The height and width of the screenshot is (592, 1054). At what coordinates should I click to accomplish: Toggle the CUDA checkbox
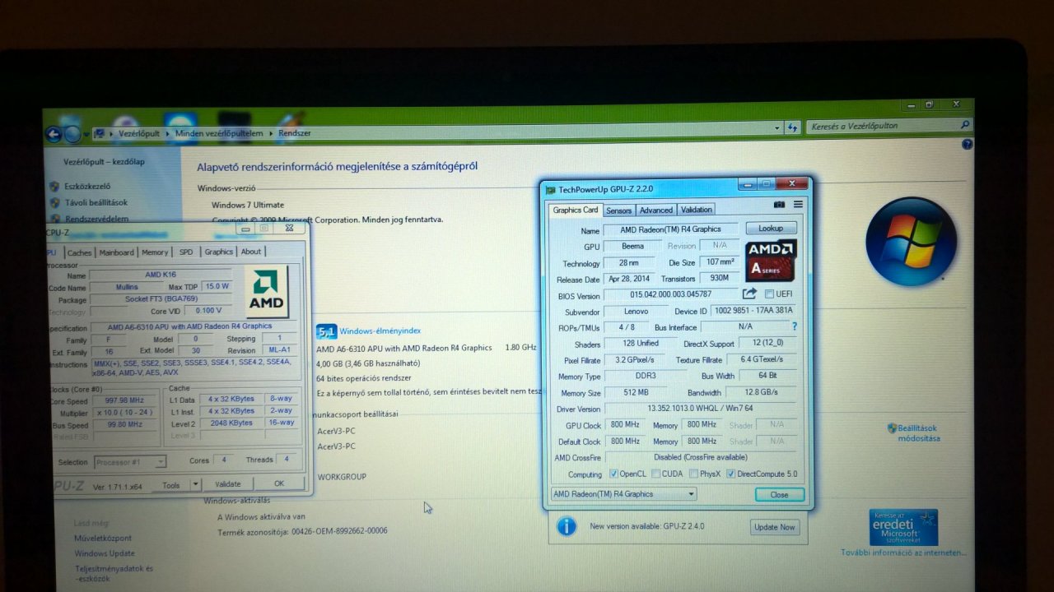pyautogui.click(x=655, y=474)
